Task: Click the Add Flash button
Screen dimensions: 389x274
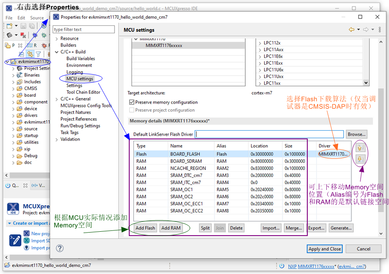Action: pyautogui.click(x=145, y=228)
